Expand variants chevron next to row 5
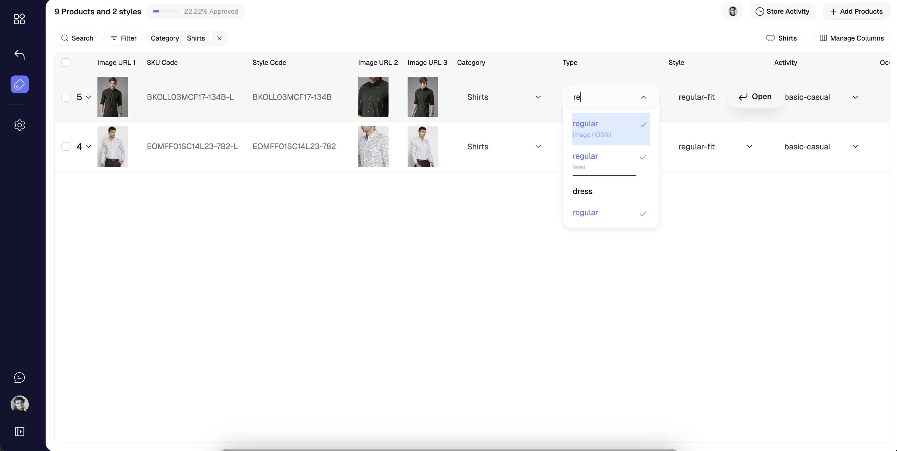This screenshot has height=451, width=897. click(x=88, y=97)
